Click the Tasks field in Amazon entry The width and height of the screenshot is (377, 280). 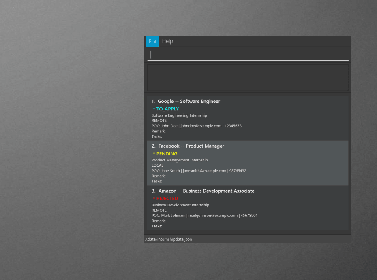click(157, 226)
